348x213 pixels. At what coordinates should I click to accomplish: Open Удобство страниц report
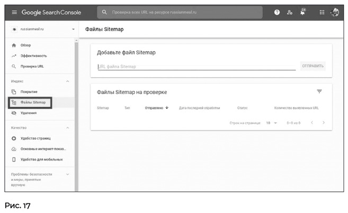coord(35,138)
